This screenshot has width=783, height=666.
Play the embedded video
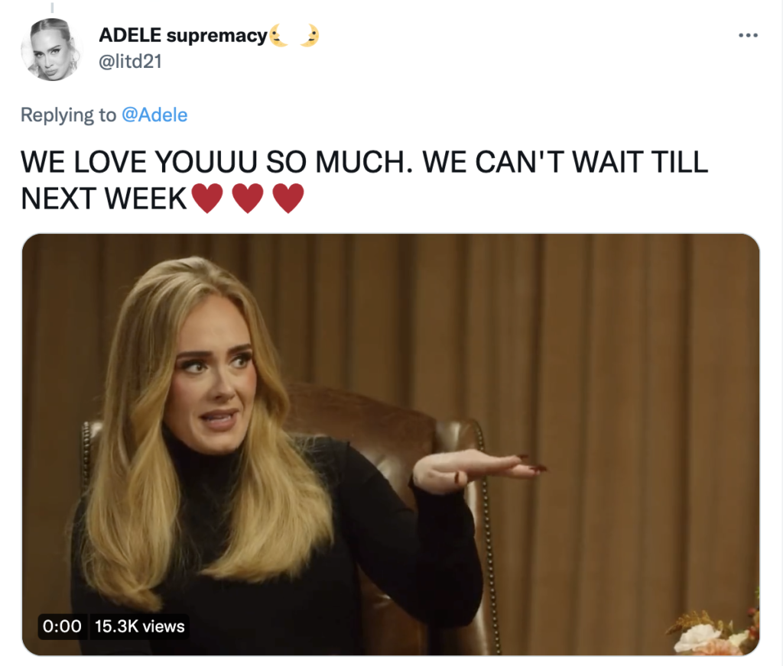(x=391, y=444)
